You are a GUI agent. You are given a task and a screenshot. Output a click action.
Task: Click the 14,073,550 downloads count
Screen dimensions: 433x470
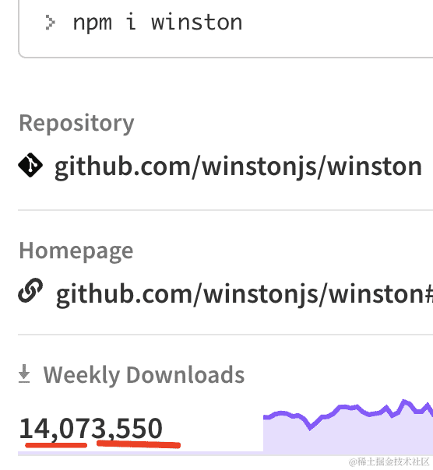[90, 429]
